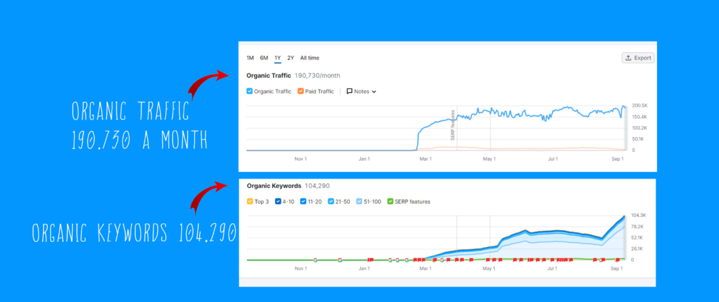Click the Organic Keywords heading
Image resolution: width=719 pixels, height=302 pixels.
pyautogui.click(x=274, y=186)
